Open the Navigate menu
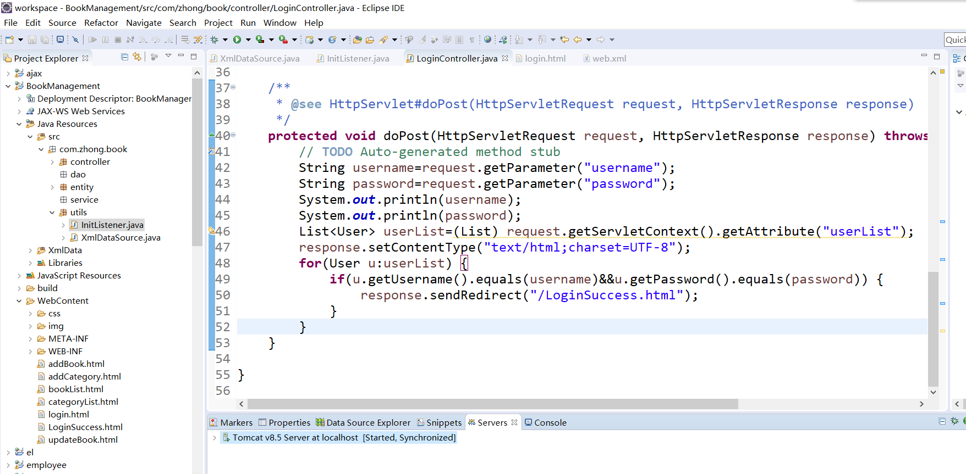This screenshot has width=966, height=474. (x=144, y=23)
